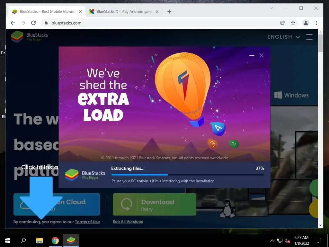
Task: Click the Chrome back arrow
Action: coord(13,23)
